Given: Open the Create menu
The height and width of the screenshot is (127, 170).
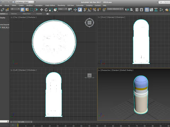Looking at the screenshot, I should point(21,5).
